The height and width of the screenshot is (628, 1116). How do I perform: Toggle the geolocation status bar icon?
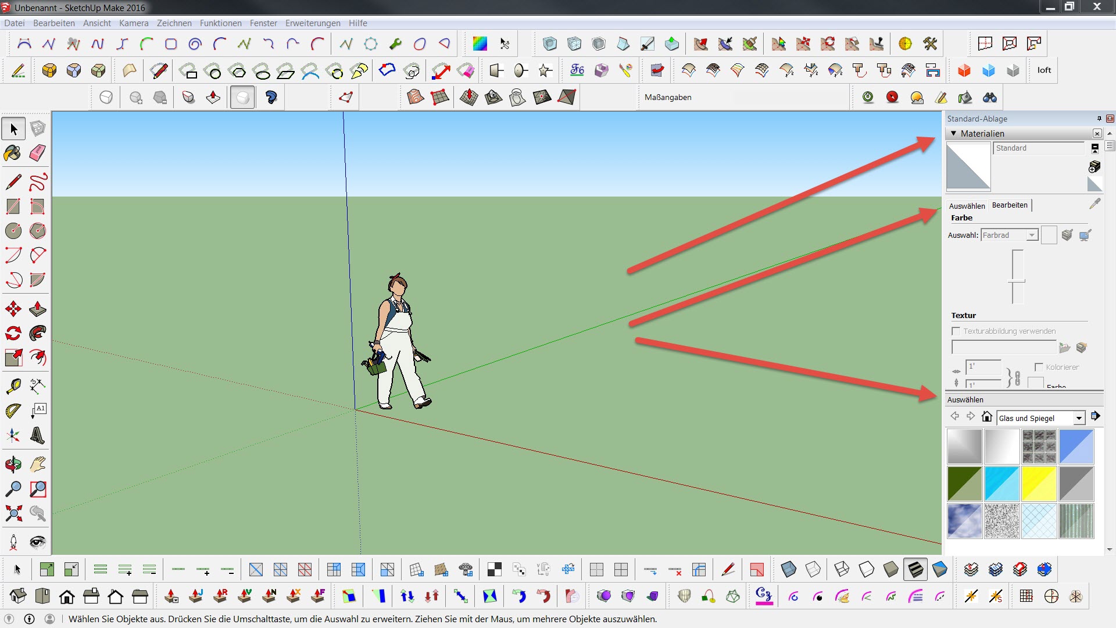[9, 619]
